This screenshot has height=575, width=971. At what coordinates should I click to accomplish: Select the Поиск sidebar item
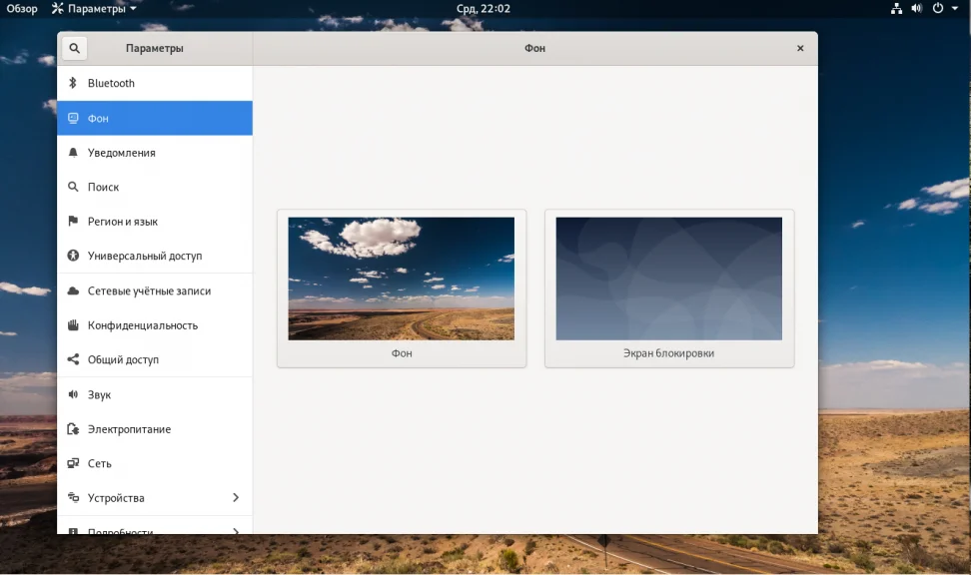pyautogui.click(x=155, y=187)
